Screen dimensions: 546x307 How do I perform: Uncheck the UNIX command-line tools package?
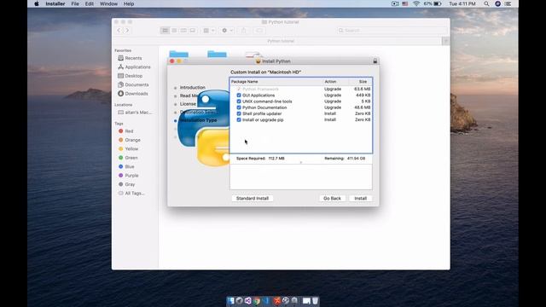click(x=239, y=101)
